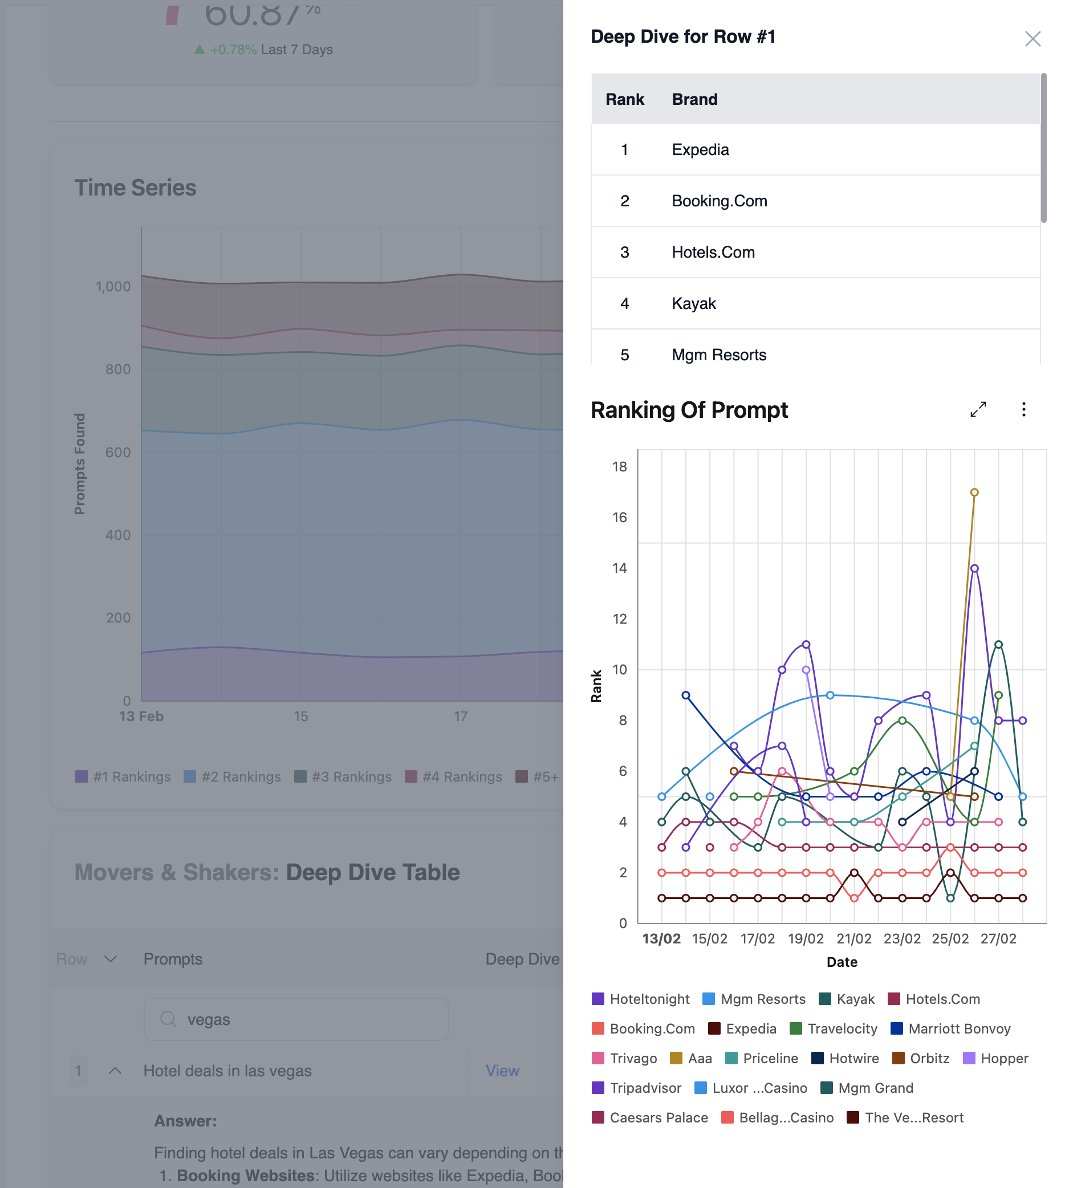1065x1188 pixels.
Task: Click the Deep Dive column header
Action: [x=523, y=959]
